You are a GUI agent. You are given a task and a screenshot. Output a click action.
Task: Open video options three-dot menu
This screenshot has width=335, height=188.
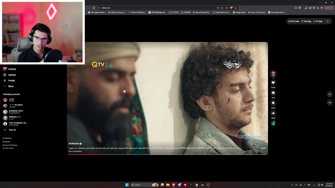[264, 46]
